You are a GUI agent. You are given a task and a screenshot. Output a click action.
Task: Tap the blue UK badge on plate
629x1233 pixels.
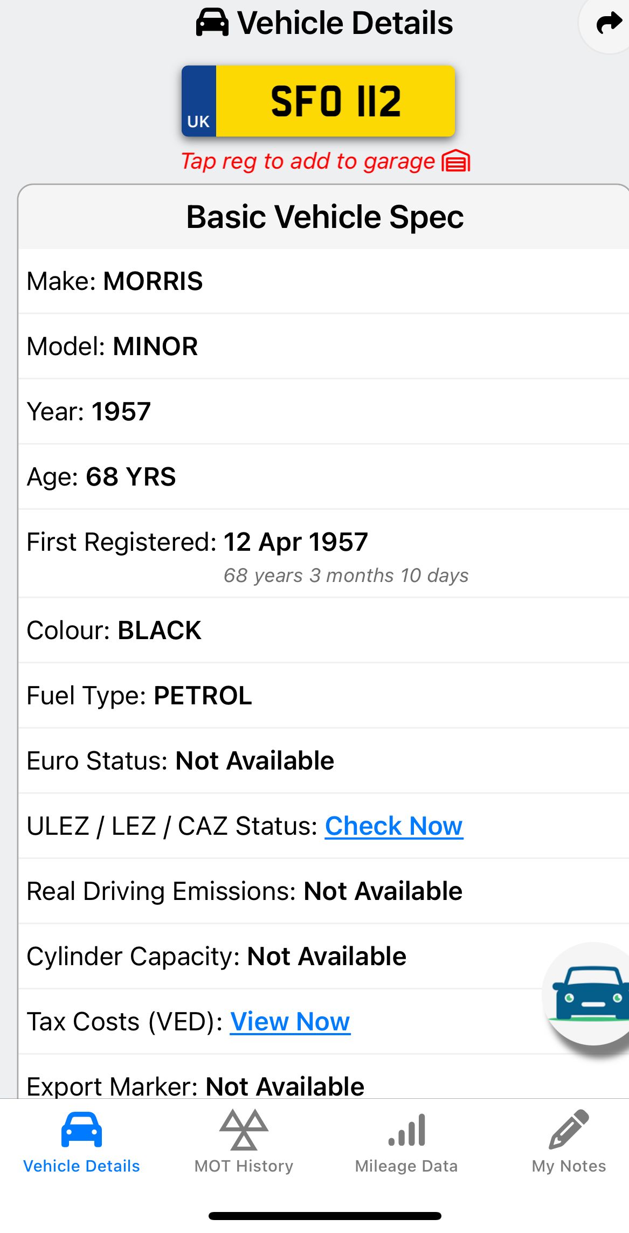(x=199, y=101)
